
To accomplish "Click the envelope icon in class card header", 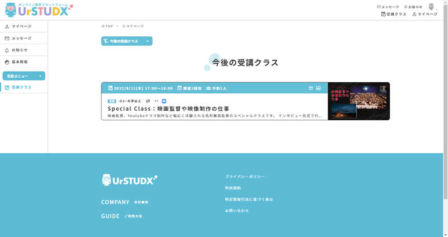I will pyautogui.click(x=311, y=88).
